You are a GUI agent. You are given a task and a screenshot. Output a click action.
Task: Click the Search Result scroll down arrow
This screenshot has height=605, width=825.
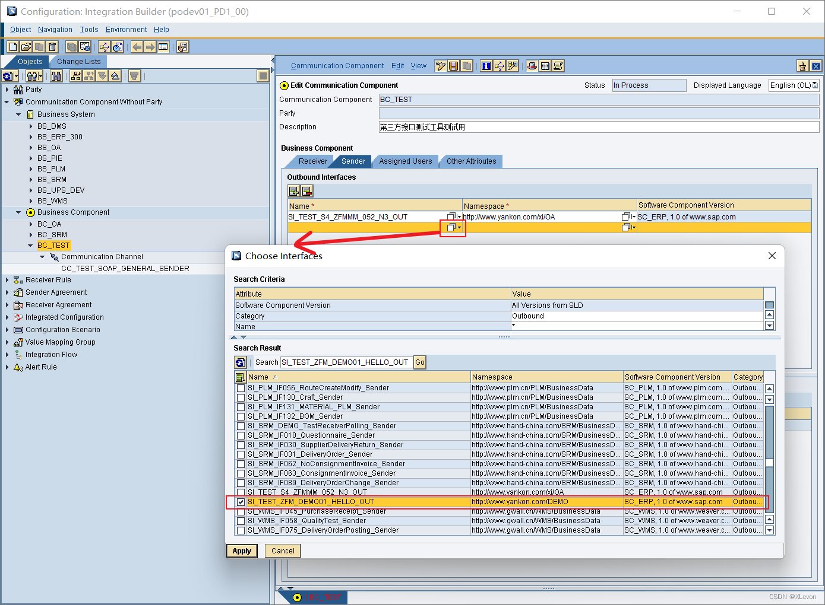pyautogui.click(x=769, y=530)
